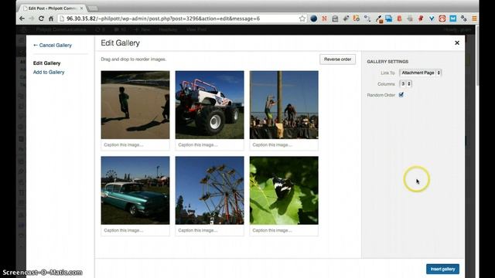Select the Ferris wheel thumbnail

tap(210, 191)
